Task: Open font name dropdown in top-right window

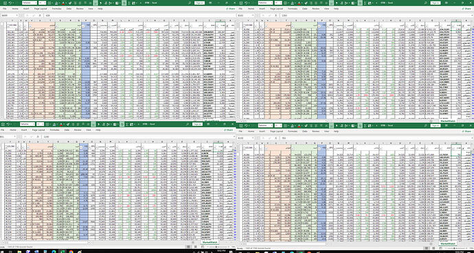Action: click(x=272, y=3)
